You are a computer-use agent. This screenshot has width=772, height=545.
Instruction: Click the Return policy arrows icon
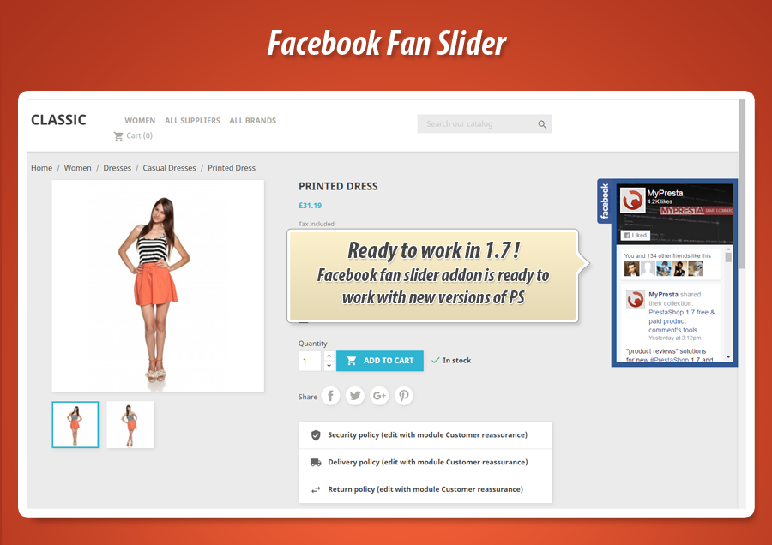pyautogui.click(x=318, y=488)
